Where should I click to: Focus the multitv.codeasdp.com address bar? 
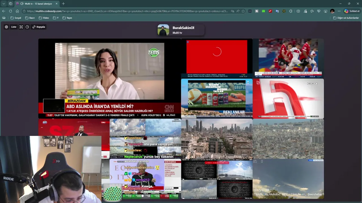[127, 11]
